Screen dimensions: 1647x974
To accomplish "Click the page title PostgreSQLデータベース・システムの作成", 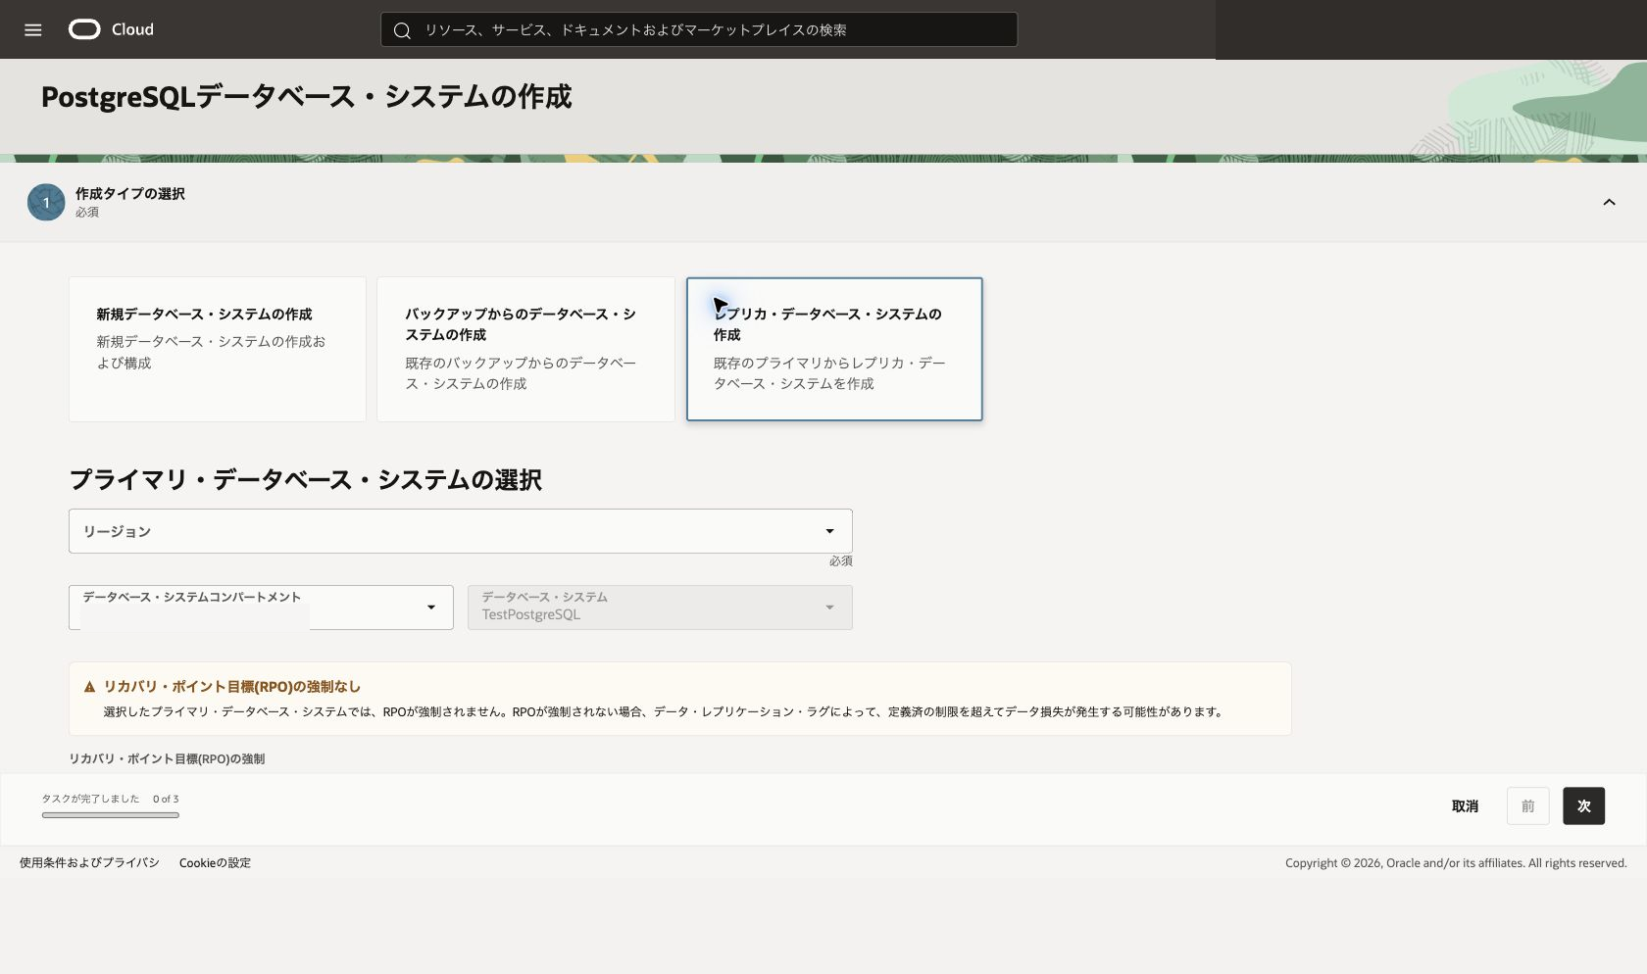I will pyautogui.click(x=307, y=97).
